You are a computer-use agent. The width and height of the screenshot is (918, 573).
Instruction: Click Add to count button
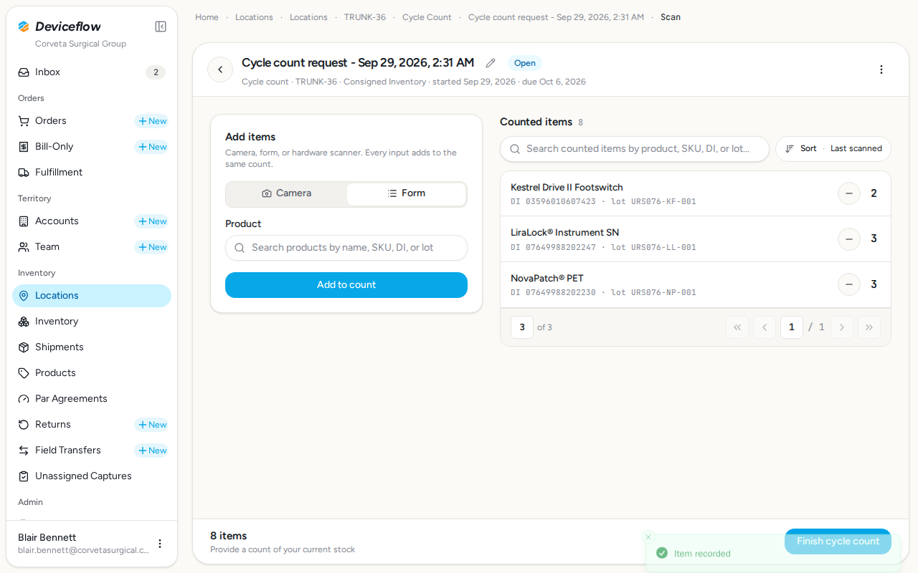pos(346,285)
